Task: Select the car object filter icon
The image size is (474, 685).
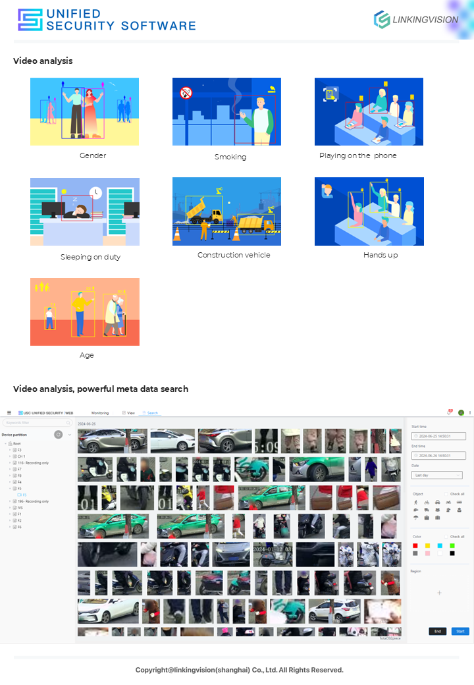Action: click(x=438, y=502)
